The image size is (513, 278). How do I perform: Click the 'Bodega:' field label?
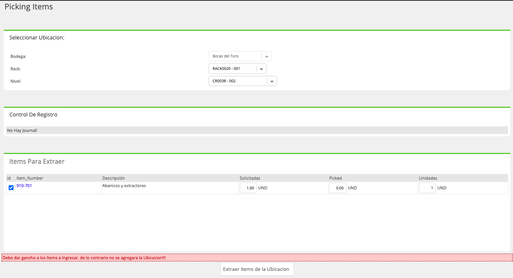point(18,56)
